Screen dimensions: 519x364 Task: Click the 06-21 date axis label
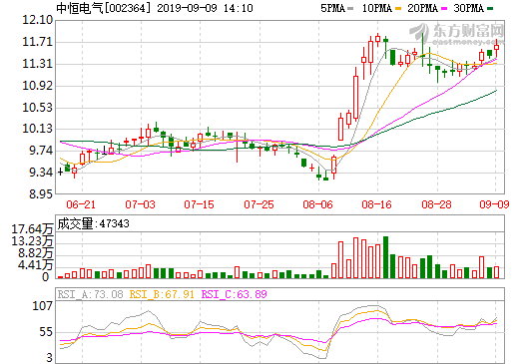tap(81, 204)
